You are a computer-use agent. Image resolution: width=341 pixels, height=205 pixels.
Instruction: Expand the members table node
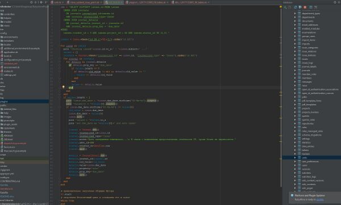pyautogui.click(x=295, y=78)
